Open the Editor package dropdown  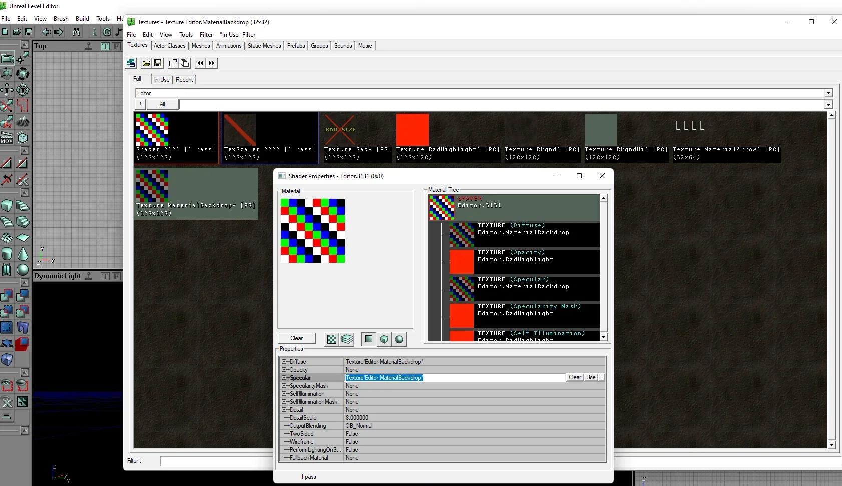828,93
